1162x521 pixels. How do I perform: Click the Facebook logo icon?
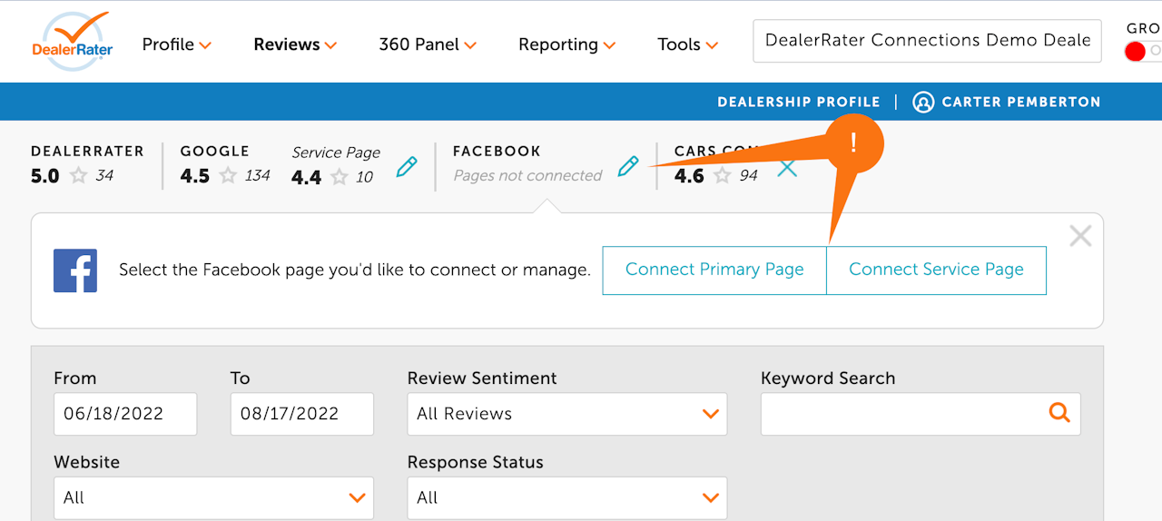(75, 270)
